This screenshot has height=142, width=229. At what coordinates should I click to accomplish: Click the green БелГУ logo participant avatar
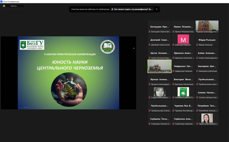183,92
